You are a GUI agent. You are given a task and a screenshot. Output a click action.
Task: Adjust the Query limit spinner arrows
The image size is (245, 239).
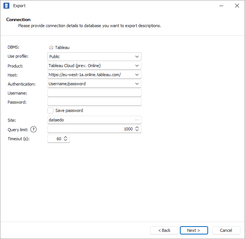[137, 129]
